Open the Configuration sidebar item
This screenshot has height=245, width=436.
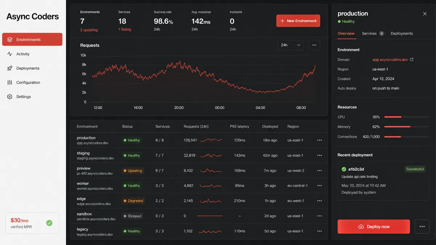pos(32,82)
